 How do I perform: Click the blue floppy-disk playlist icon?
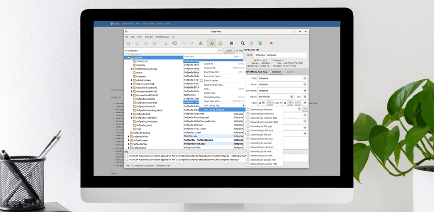point(231,43)
